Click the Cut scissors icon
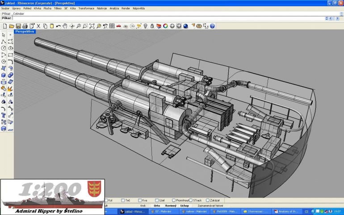 click(x=38, y=26)
